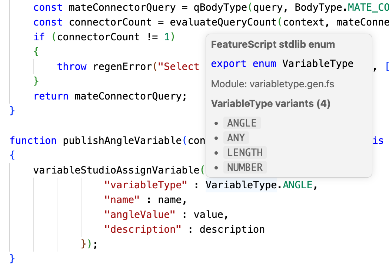Click the LENGTH variant in the tooltip
Screen dimensions: 389x276
pyautogui.click(x=245, y=153)
